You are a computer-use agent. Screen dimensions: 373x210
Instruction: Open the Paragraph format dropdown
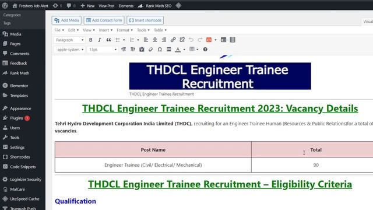(69, 40)
